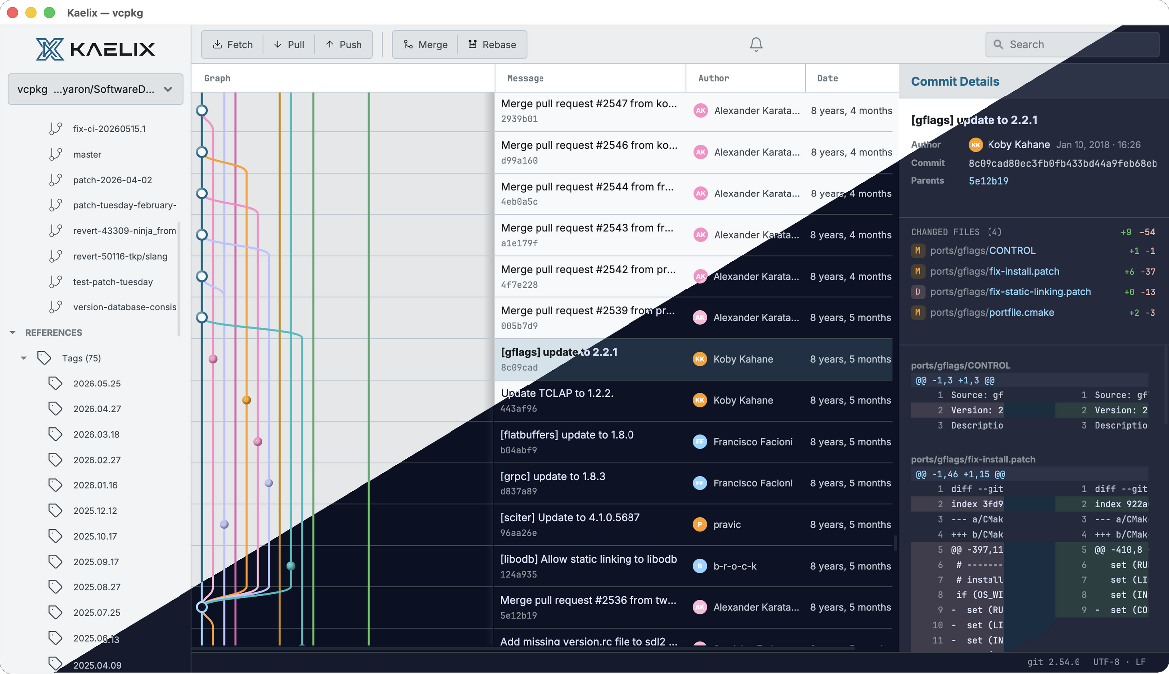Select tag 2025.09.17

point(96,562)
